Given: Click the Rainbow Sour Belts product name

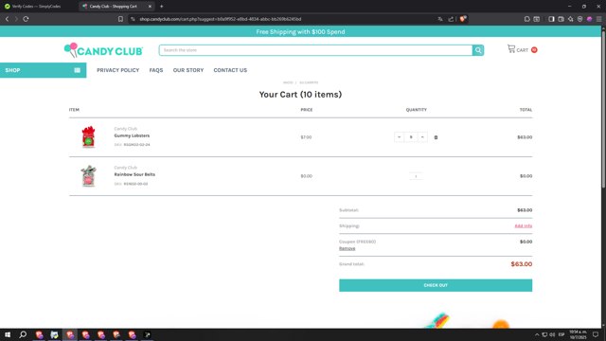Looking at the screenshot, I should pos(134,174).
